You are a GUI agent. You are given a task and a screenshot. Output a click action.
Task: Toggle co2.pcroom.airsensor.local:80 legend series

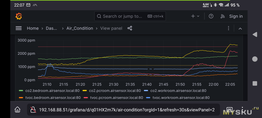click(x=115, y=90)
